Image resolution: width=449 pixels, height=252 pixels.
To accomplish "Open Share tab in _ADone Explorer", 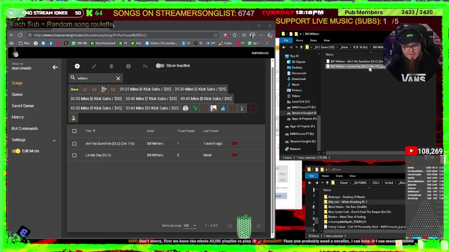I will tap(339, 176).
